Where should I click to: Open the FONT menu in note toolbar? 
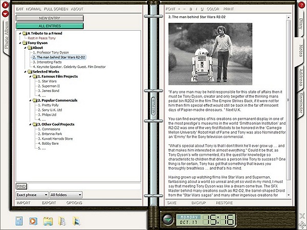170,9
